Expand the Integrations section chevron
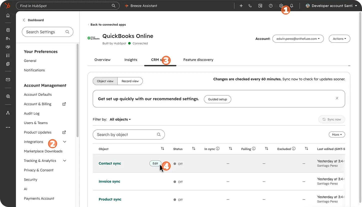 point(65,142)
